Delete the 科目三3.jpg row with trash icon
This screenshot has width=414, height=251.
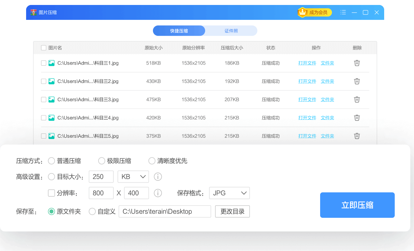357,100
